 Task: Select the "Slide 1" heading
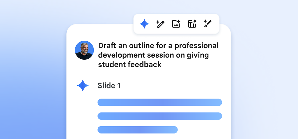click(109, 85)
